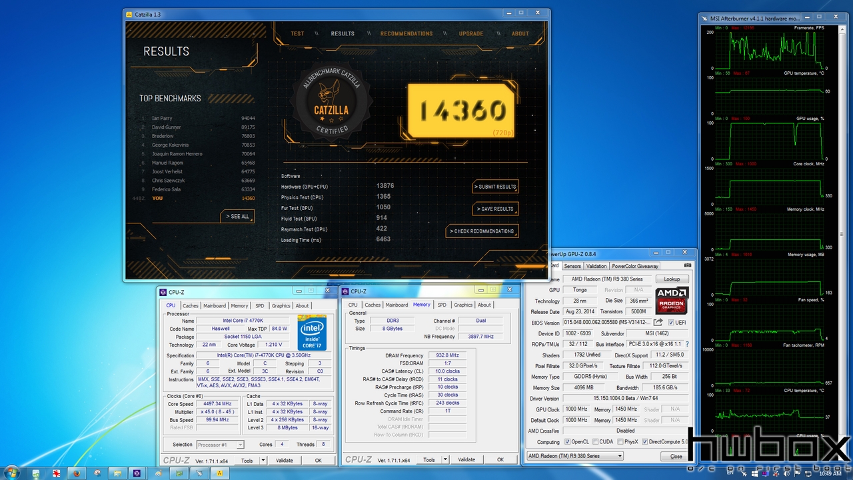Open the Validation tab in GPU-Z

[x=596, y=266]
